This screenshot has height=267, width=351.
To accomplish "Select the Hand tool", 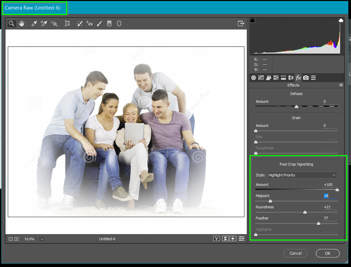I will coord(22,23).
